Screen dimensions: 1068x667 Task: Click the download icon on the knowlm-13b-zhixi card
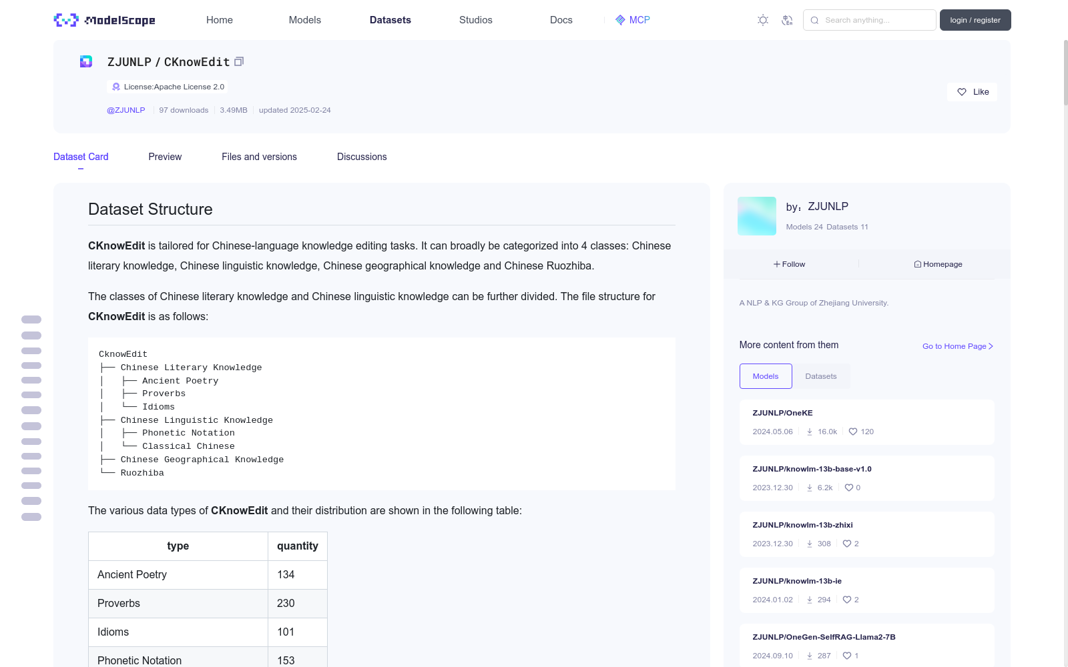(x=810, y=544)
